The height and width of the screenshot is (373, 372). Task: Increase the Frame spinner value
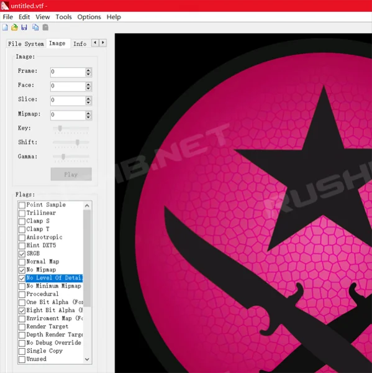88,70
